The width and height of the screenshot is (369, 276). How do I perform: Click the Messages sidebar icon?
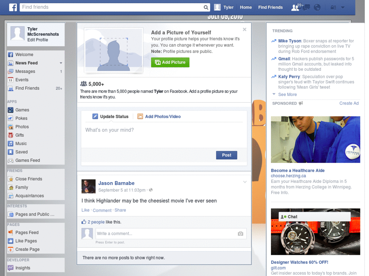(10, 72)
